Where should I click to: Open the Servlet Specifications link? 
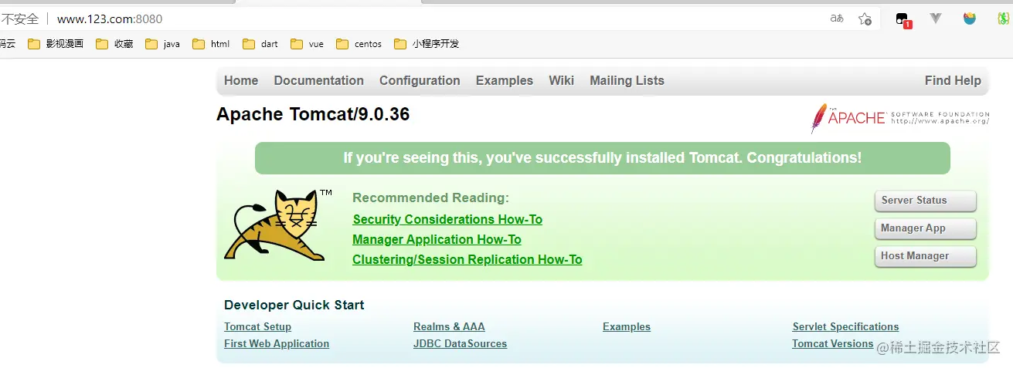point(845,326)
